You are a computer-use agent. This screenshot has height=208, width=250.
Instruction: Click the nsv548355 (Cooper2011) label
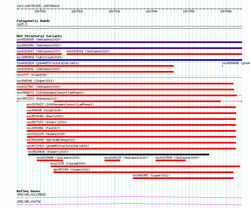(151, 175)
